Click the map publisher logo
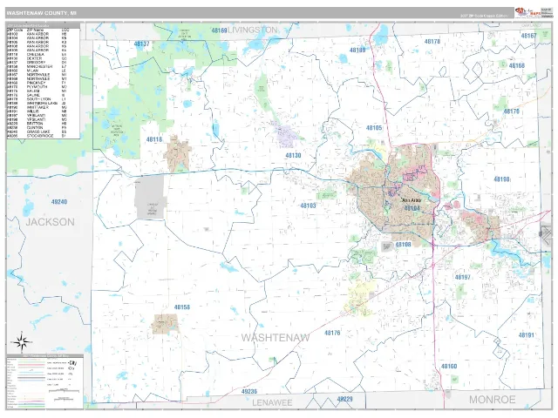This screenshot has width=558, height=418. (527, 12)
